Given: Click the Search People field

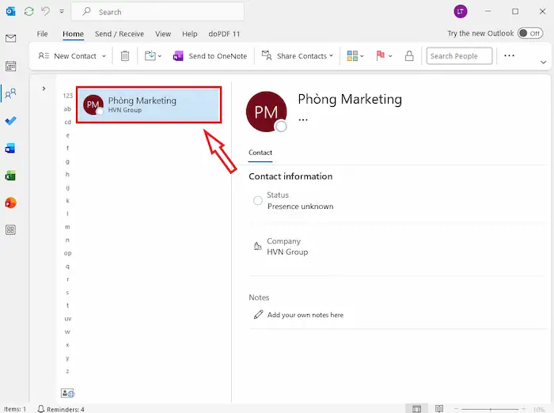Looking at the screenshot, I should [459, 56].
